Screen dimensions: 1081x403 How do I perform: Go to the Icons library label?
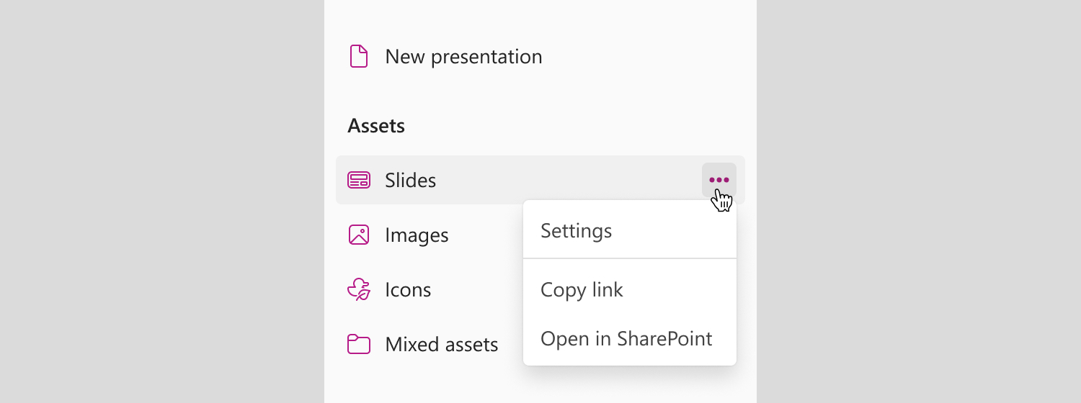pos(408,289)
